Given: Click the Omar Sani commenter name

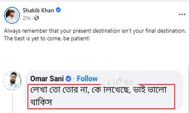Looking at the screenshot, I should 47,79.
